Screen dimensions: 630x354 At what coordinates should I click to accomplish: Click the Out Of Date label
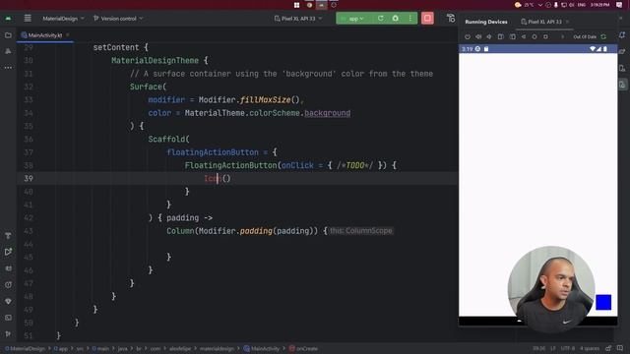click(585, 36)
